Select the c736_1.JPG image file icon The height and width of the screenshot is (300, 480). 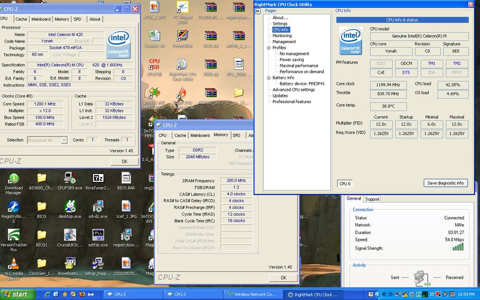point(154,10)
